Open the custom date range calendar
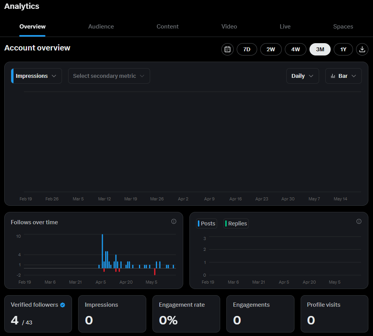Image resolution: width=373 pixels, height=336 pixels. (x=227, y=49)
